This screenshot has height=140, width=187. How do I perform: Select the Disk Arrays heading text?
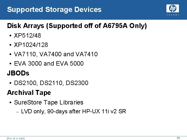(77, 26)
